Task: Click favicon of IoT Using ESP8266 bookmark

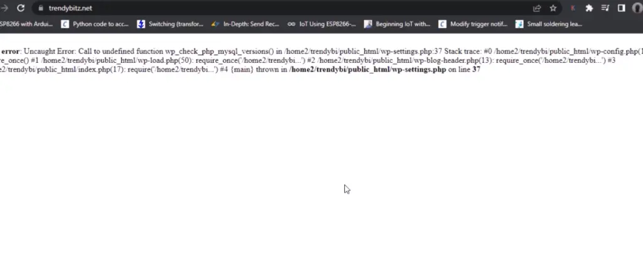Action: (291, 24)
